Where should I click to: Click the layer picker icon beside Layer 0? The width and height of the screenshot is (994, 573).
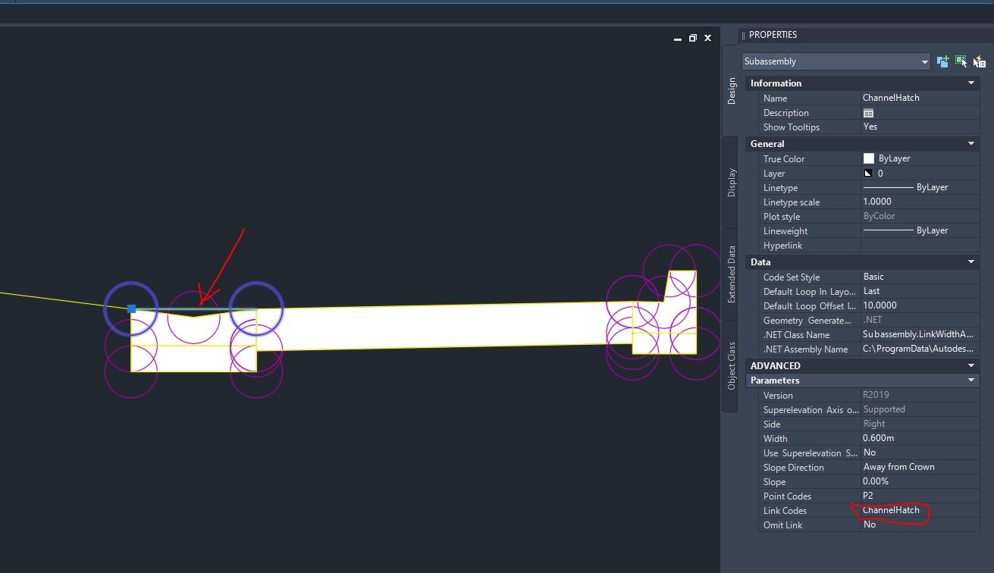pyautogui.click(x=868, y=173)
